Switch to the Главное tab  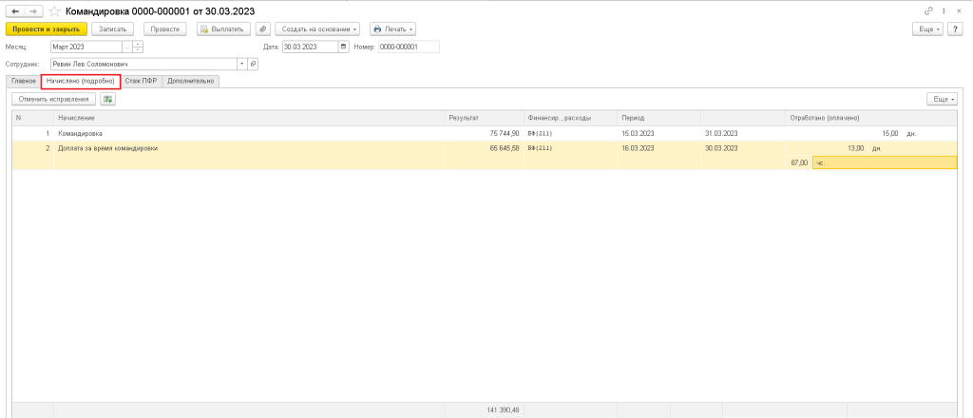(23, 82)
